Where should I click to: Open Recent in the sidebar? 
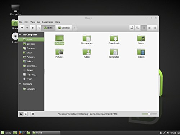pos(31,70)
